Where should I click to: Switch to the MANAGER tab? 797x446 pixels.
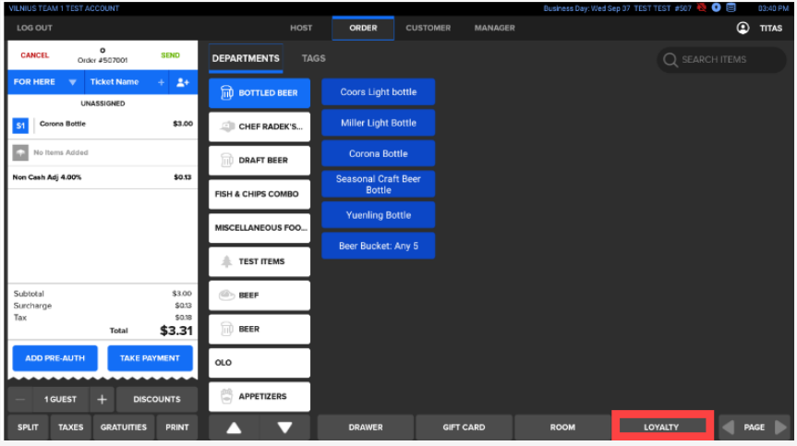pyautogui.click(x=495, y=28)
